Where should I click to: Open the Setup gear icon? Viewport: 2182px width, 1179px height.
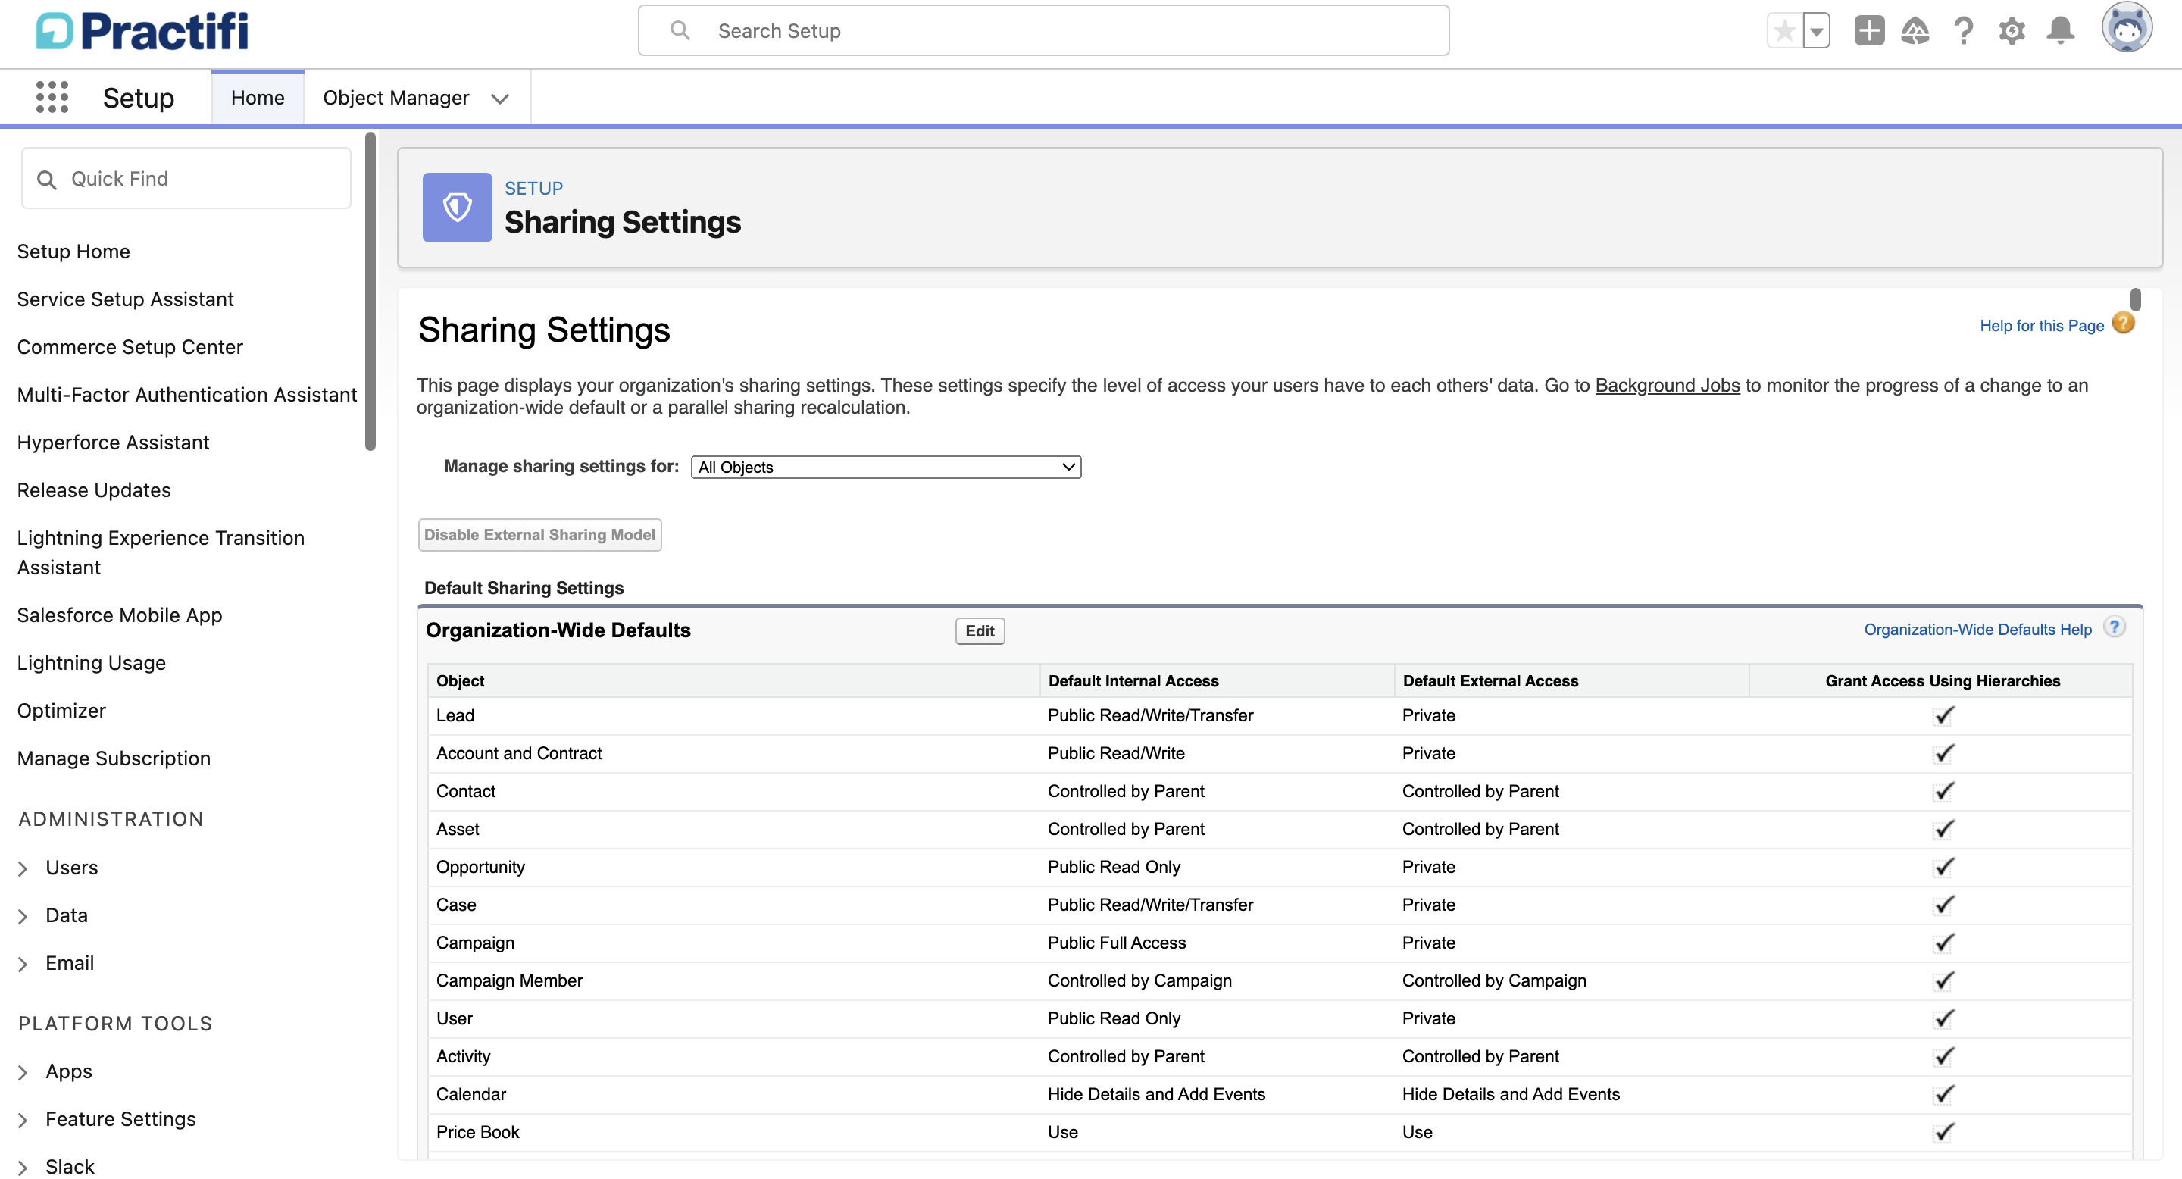(2012, 30)
